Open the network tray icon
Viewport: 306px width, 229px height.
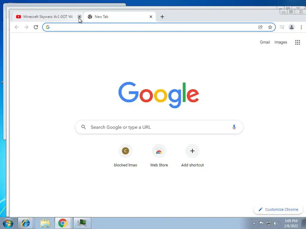coord(269,223)
